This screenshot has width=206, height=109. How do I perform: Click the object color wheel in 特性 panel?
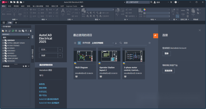point(144,10)
